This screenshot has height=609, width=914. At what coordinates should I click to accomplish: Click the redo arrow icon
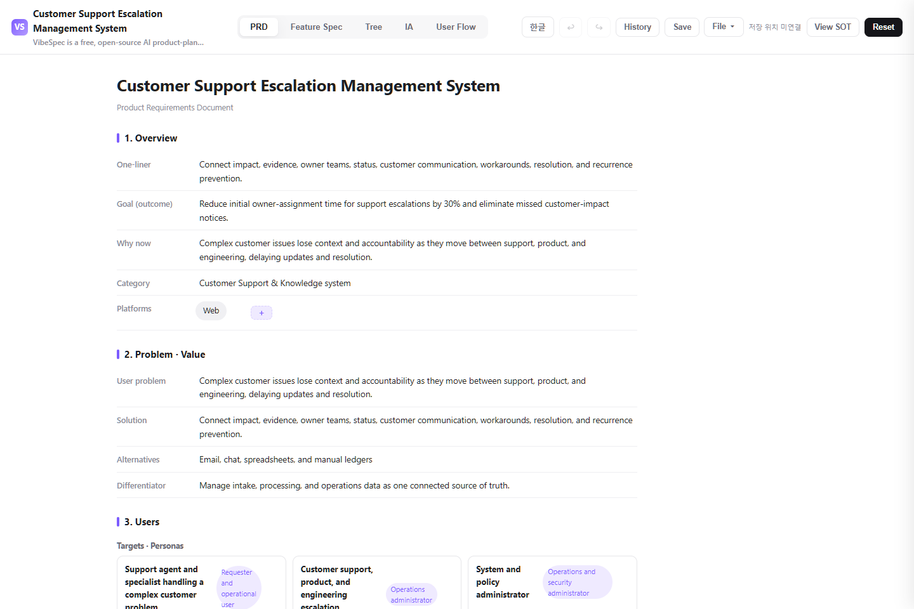599,27
